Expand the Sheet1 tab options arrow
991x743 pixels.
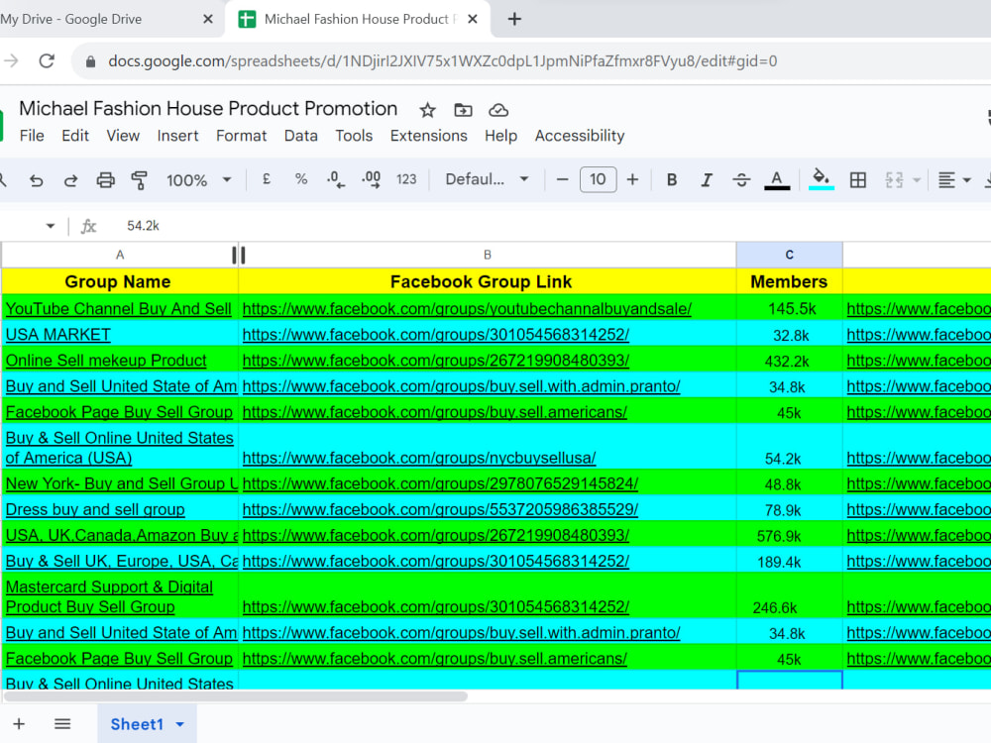180,724
